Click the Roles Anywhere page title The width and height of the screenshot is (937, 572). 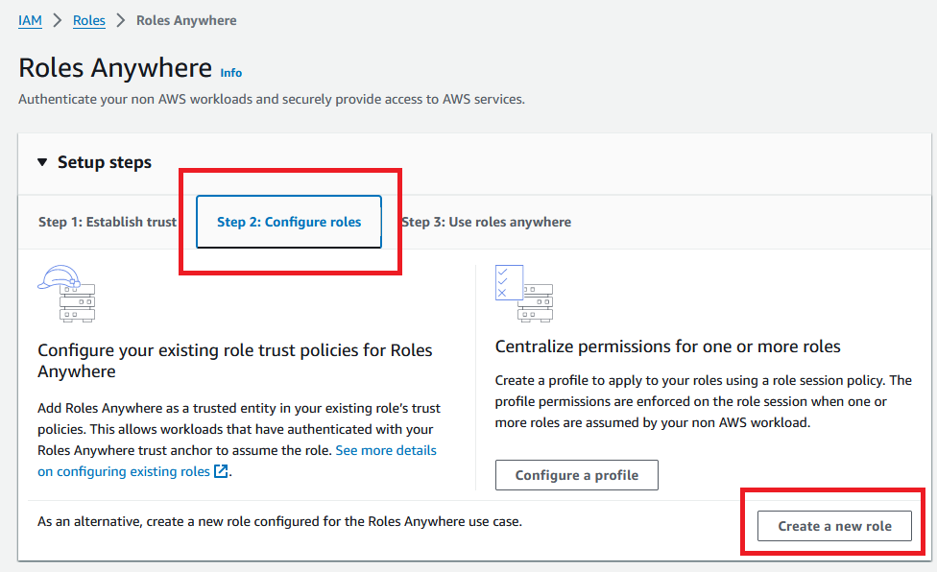click(x=115, y=68)
